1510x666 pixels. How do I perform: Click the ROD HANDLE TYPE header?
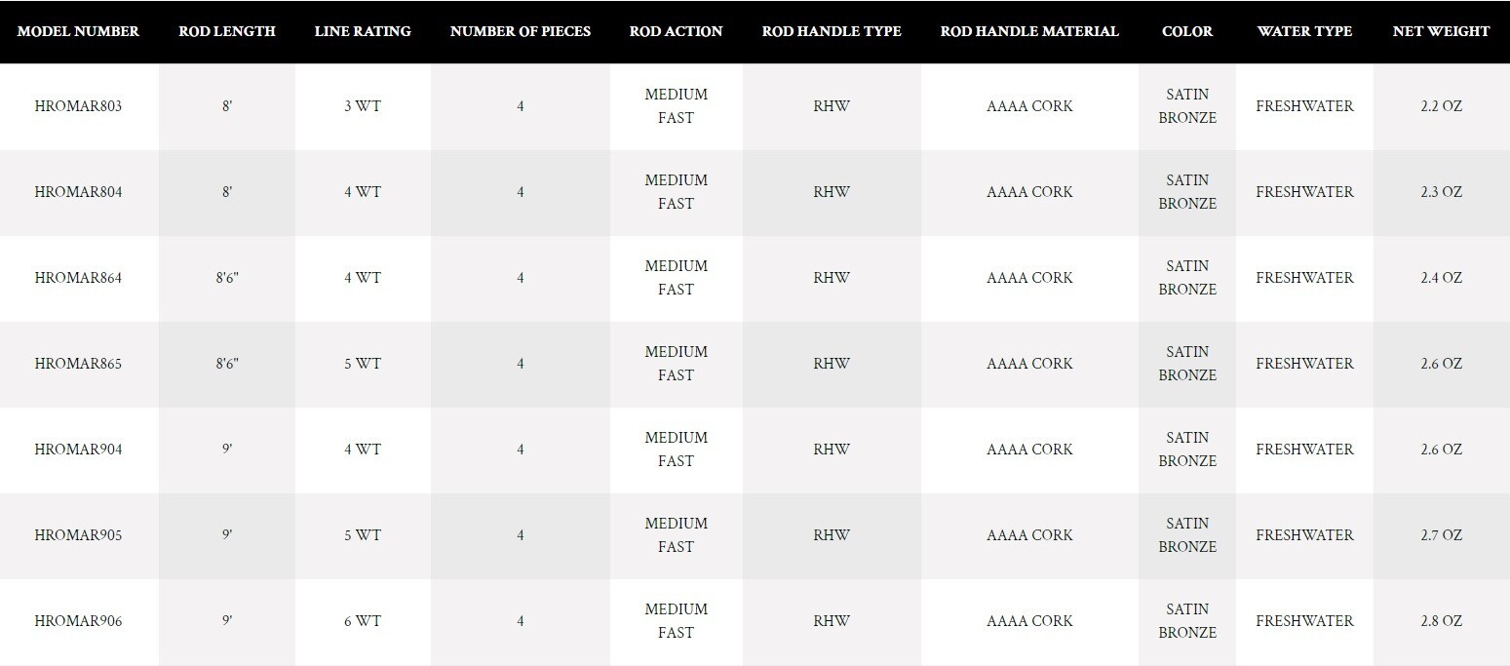point(832,31)
